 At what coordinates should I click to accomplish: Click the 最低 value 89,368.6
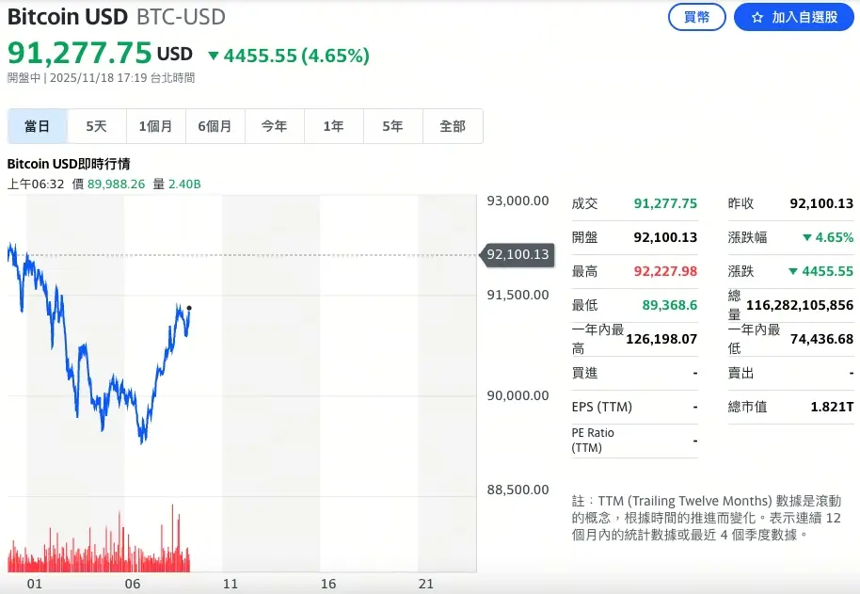point(670,305)
